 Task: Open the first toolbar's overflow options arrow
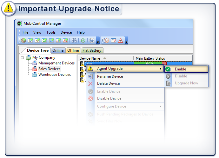tap(98, 41)
